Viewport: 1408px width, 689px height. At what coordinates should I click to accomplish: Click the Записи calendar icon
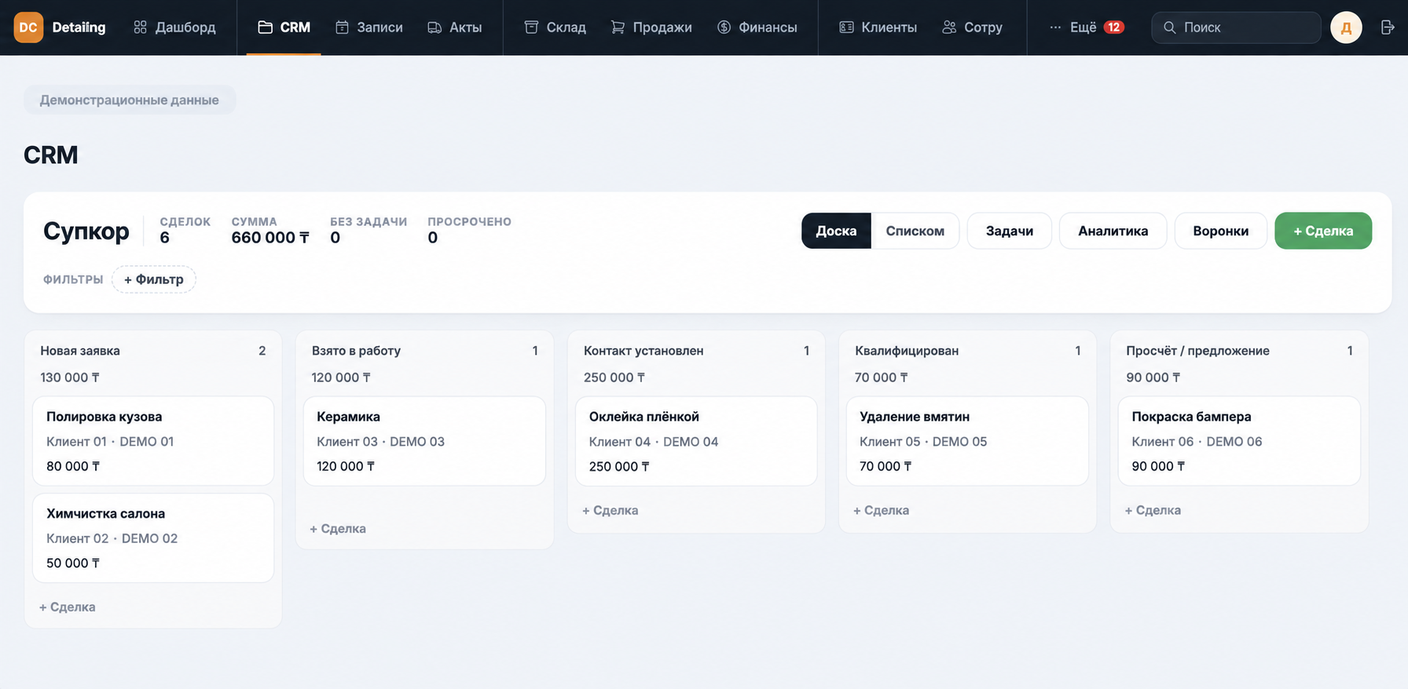click(342, 27)
